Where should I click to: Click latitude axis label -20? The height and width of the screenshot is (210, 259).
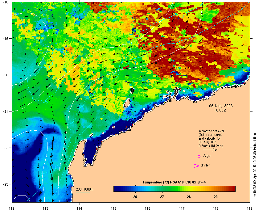6,75
